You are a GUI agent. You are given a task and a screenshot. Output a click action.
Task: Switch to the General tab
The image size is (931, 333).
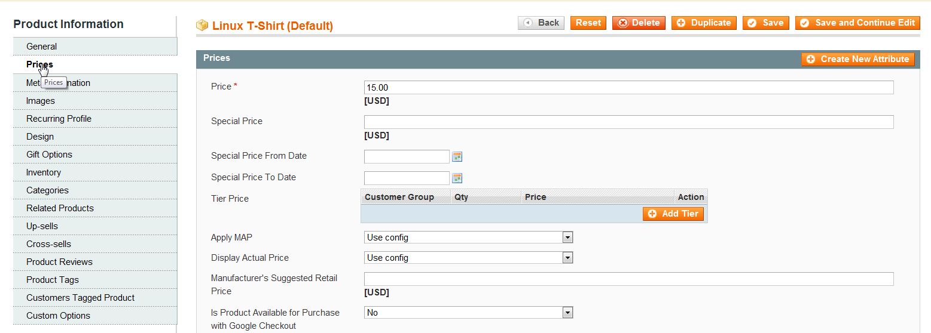(41, 47)
